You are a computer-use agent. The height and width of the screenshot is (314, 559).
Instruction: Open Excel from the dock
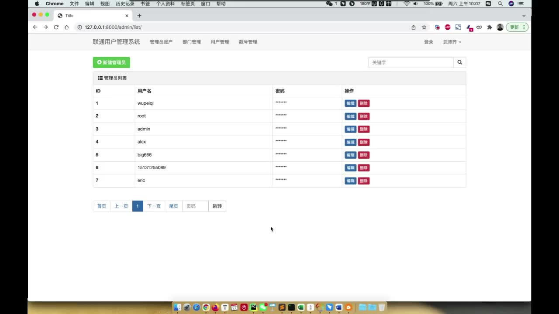301,307
